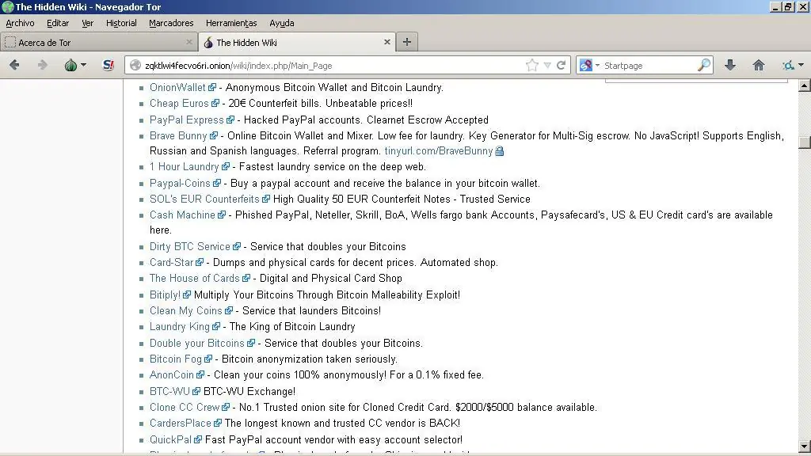Screen dimensions: 811x456
Task: Open the Historial menu
Action: click(x=121, y=23)
